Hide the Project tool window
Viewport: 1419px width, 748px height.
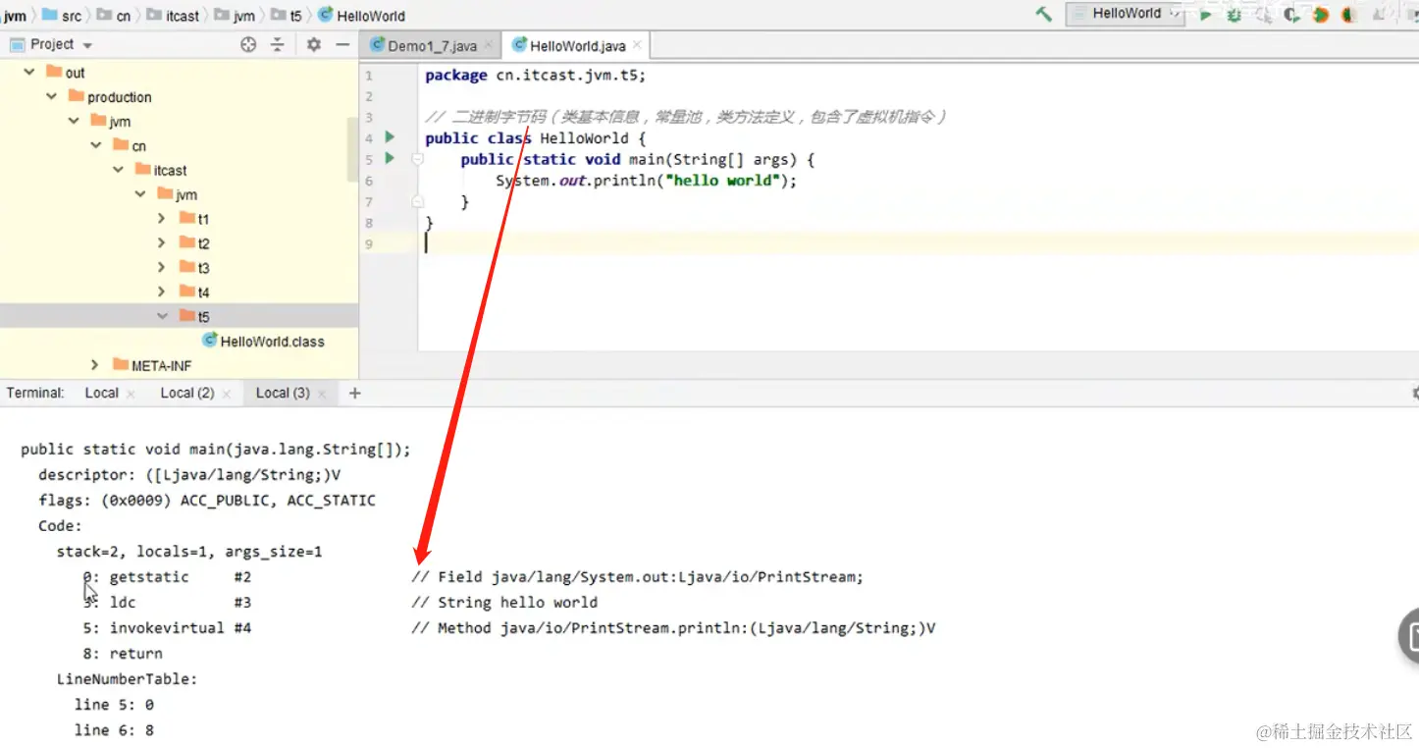point(342,44)
